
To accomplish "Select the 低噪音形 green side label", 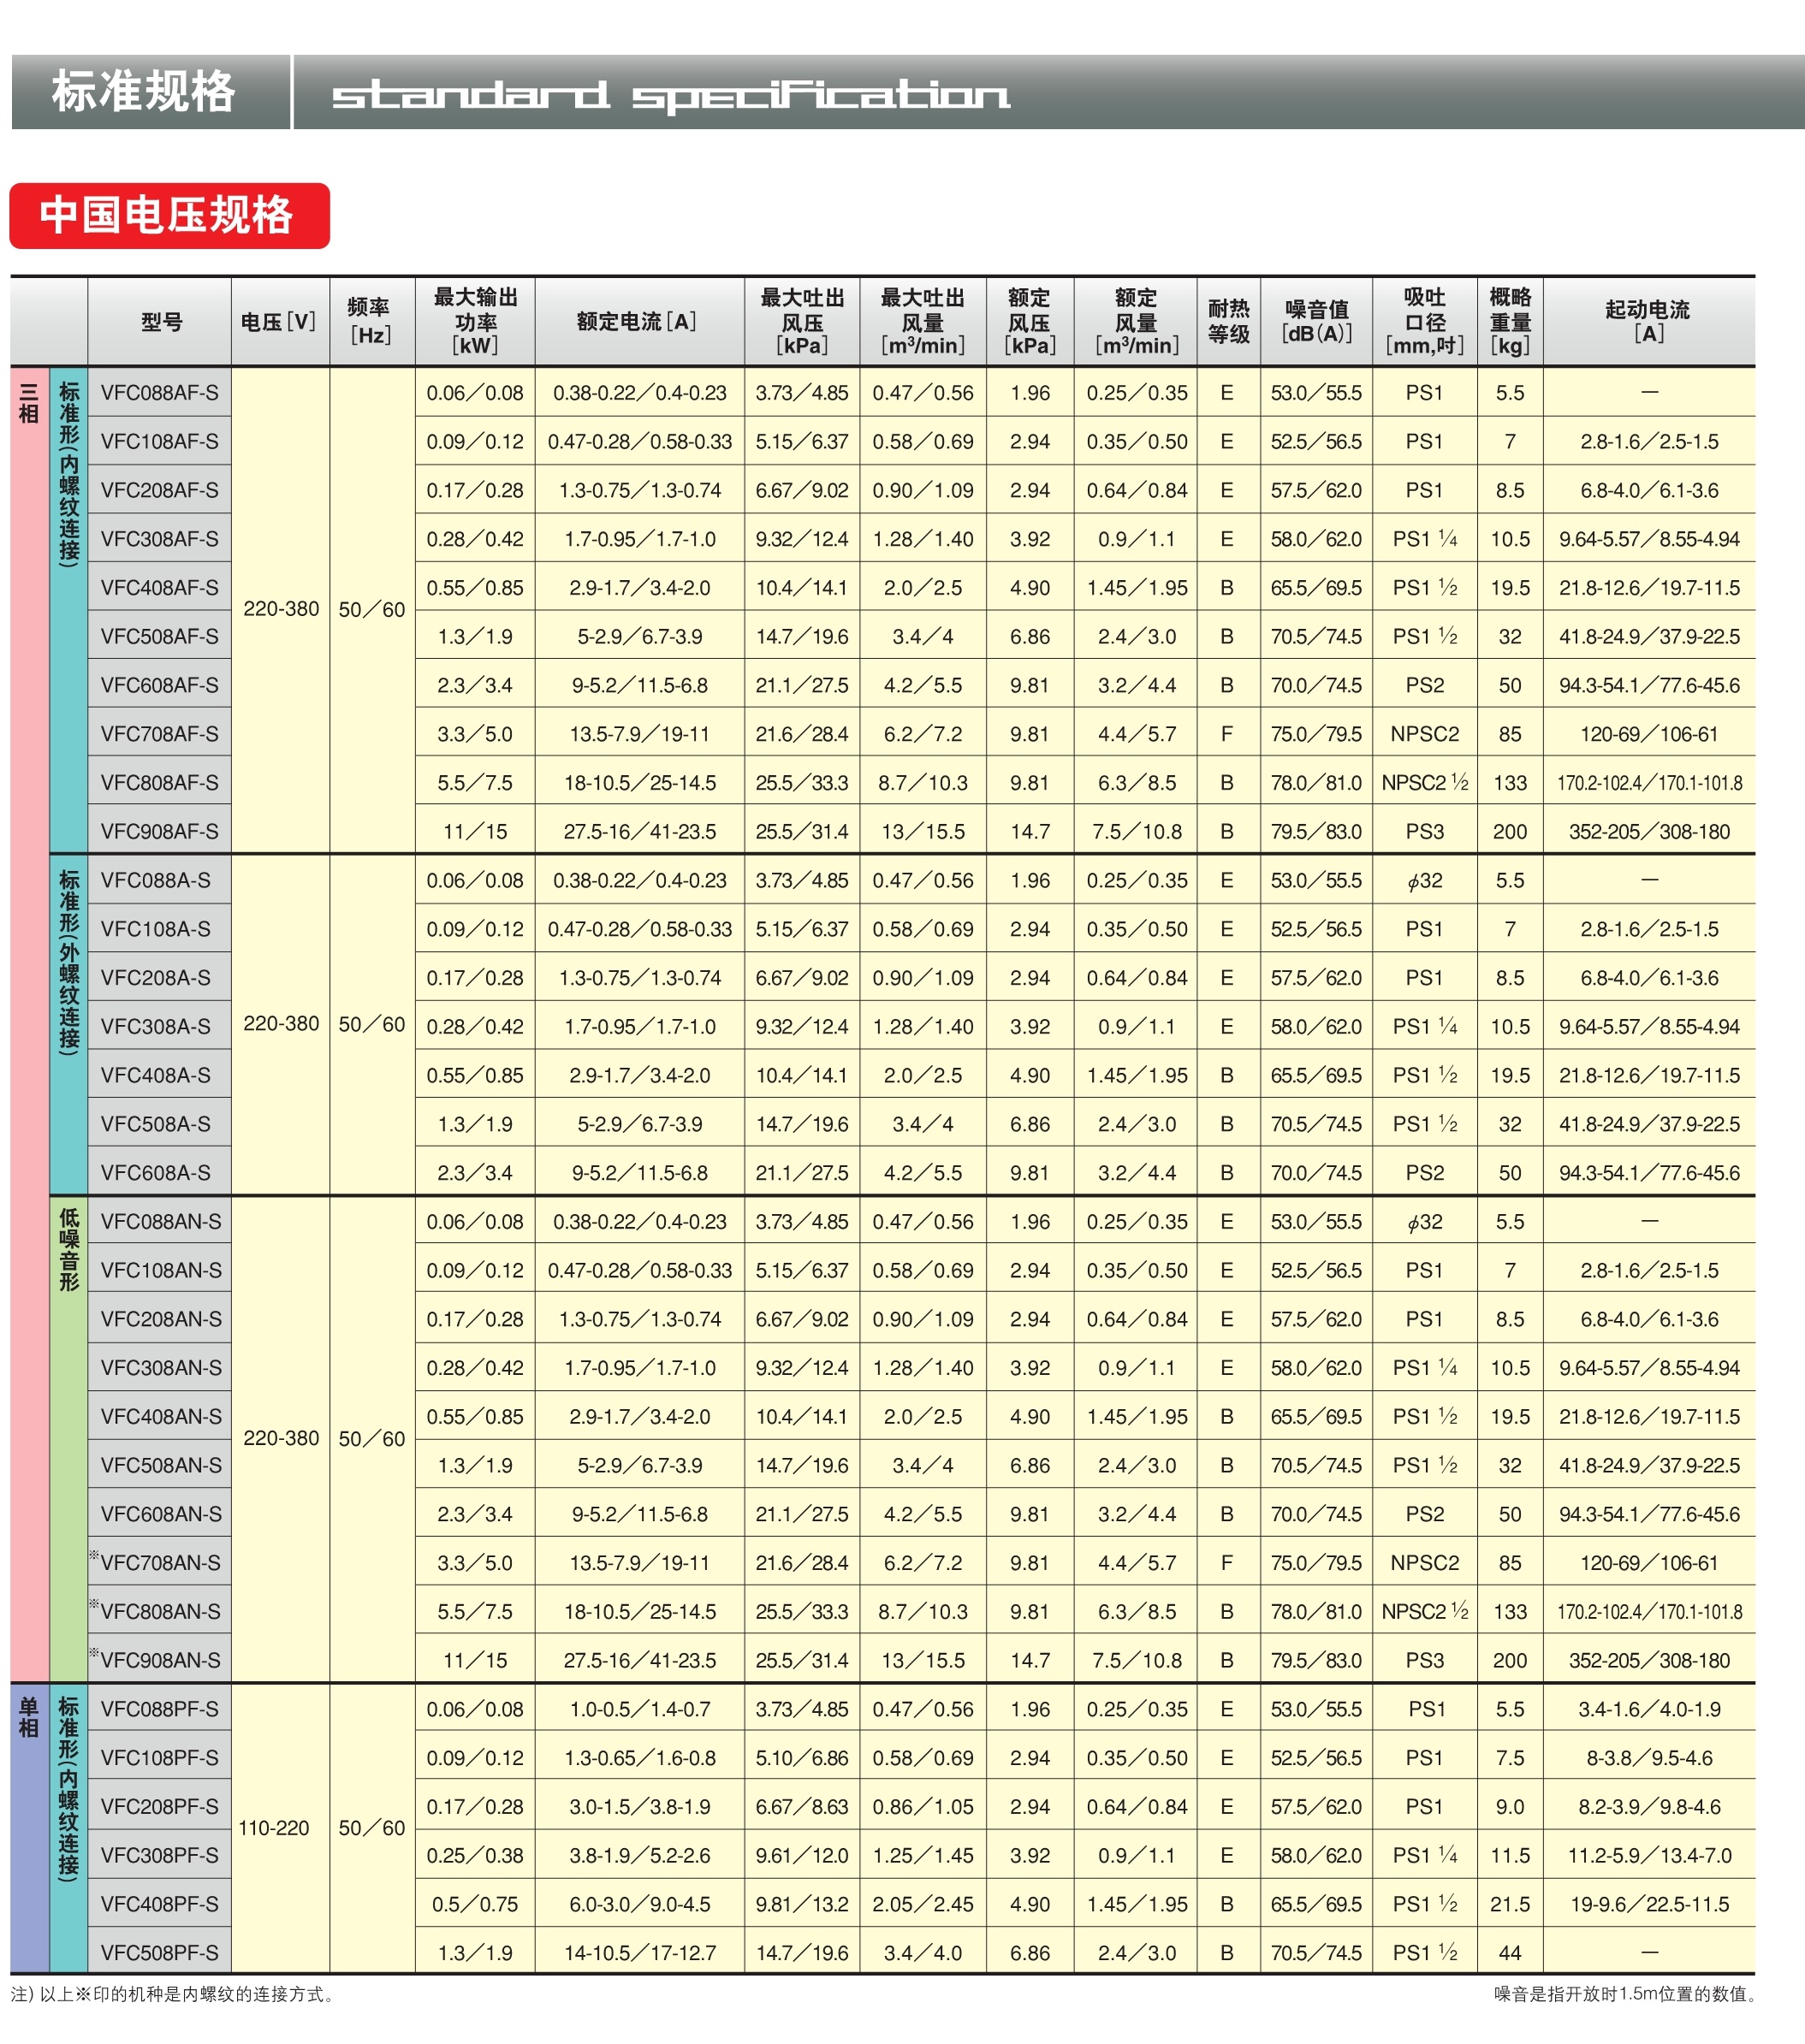I will pyautogui.click(x=69, y=1250).
